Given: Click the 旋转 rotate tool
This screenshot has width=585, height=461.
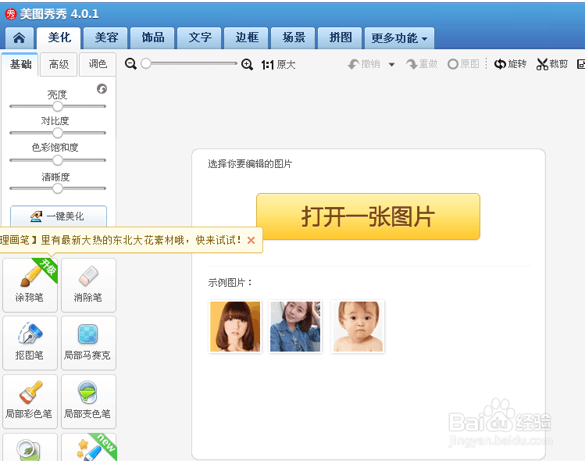Looking at the screenshot, I should (510, 64).
